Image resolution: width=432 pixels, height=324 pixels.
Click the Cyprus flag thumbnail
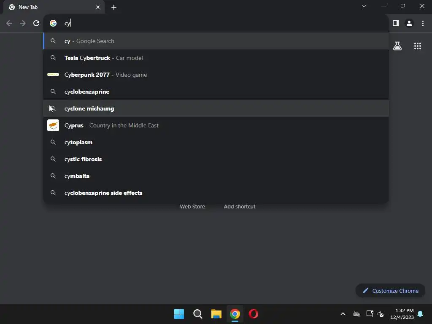53,125
